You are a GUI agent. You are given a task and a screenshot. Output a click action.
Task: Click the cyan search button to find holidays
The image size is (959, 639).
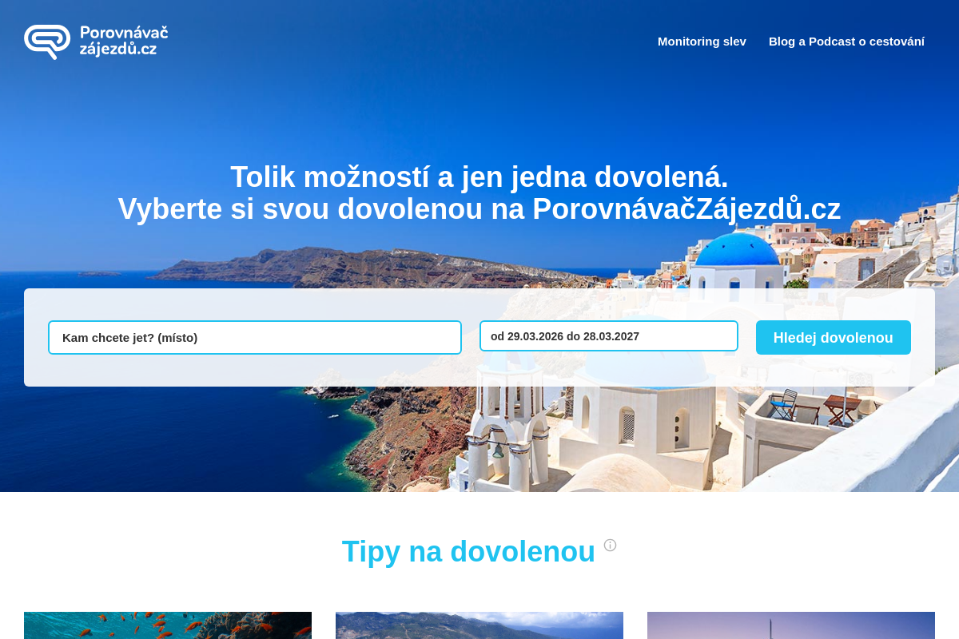[x=833, y=337]
